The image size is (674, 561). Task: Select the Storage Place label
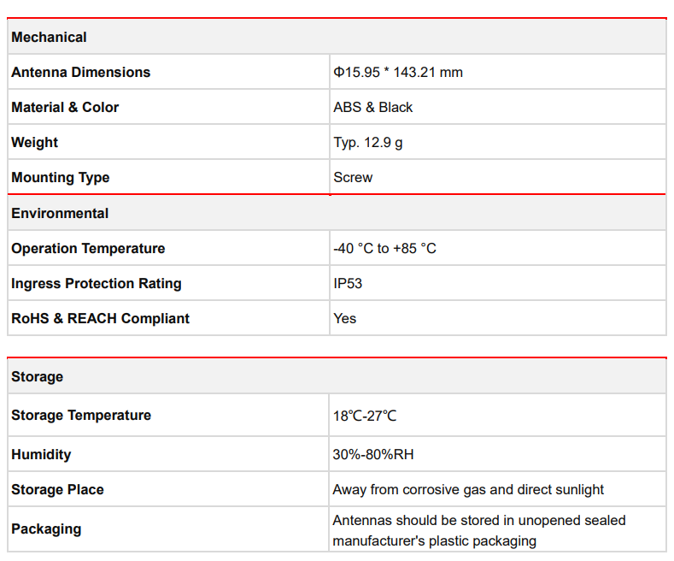click(x=57, y=490)
